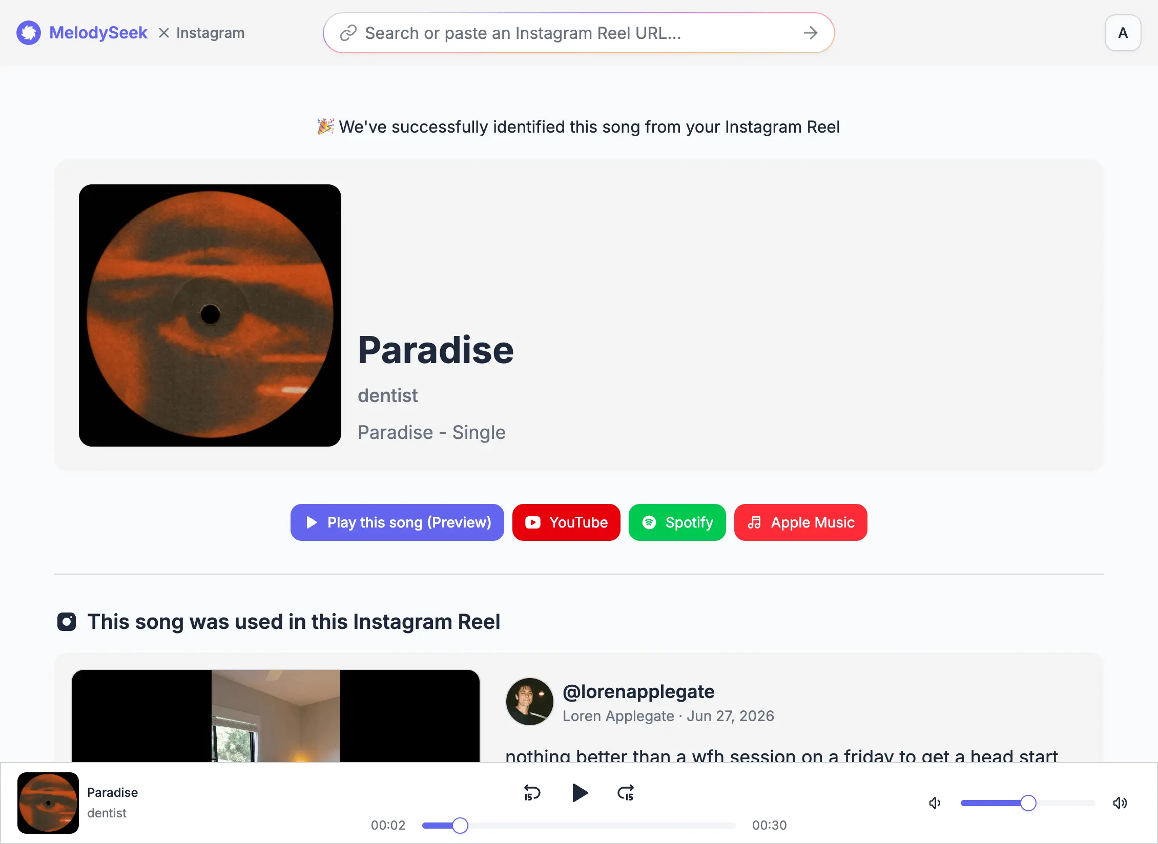The height and width of the screenshot is (844, 1158).
Task: Click the 00:30 total duration label
Action: pyautogui.click(x=769, y=826)
